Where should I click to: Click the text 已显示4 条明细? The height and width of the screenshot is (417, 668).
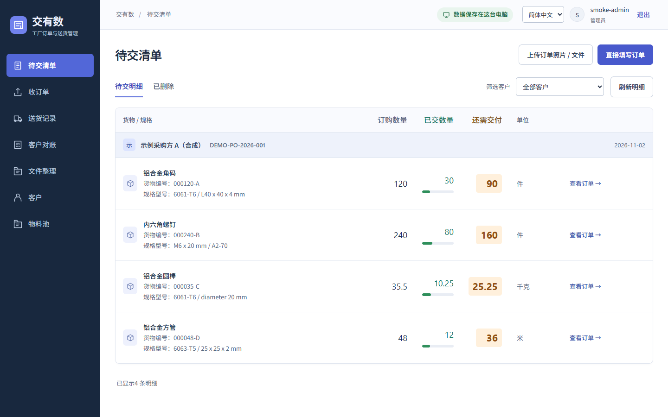137,383
